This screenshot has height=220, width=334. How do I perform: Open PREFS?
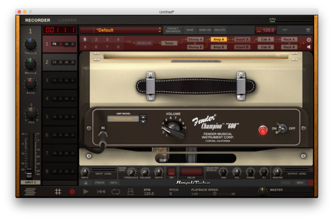pyautogui.click(x=100, y=183)
